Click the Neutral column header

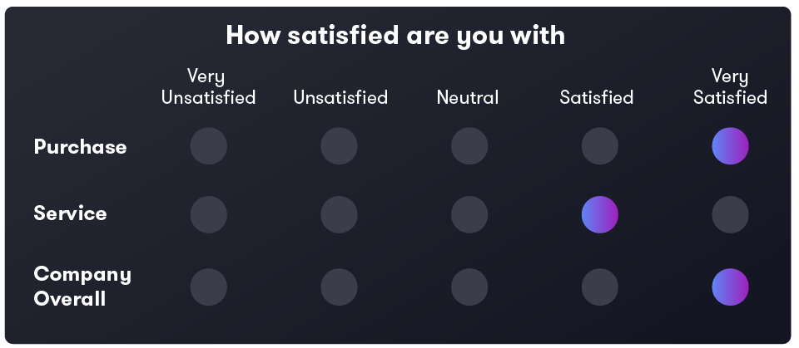(x=468, y=97)
